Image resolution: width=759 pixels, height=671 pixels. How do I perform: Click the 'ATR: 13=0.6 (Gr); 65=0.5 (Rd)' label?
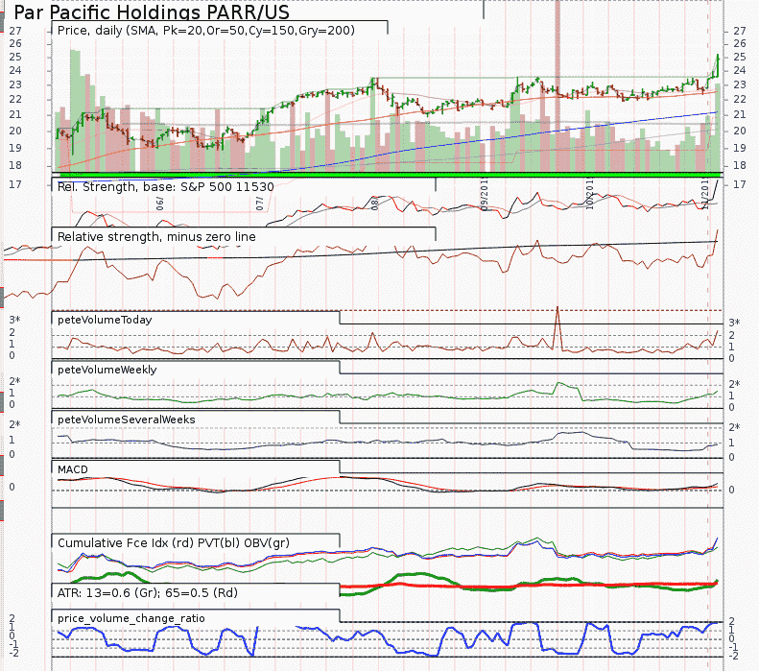[x=147, y=593]
